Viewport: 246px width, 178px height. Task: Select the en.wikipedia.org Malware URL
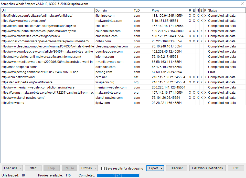coord(27,82)
